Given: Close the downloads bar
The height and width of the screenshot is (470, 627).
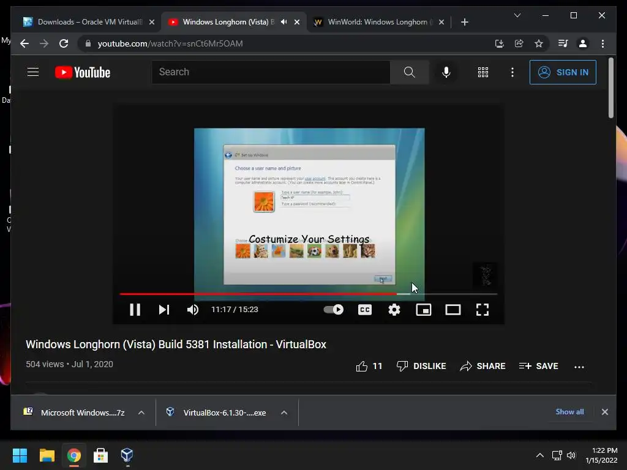Looking at the screenshot, I should click(x=604, y=412).
